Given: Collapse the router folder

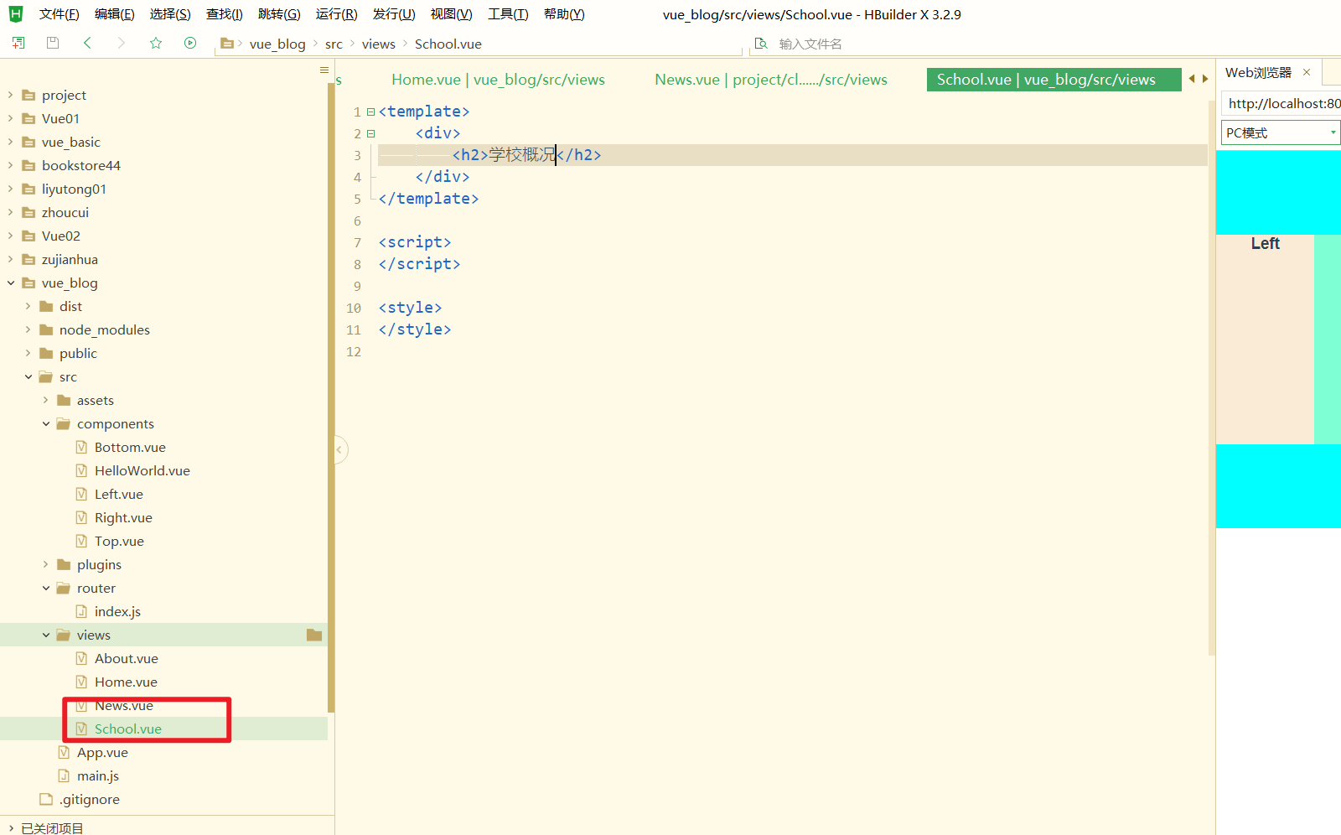Looking at the screenshot, I should (46, 588).
